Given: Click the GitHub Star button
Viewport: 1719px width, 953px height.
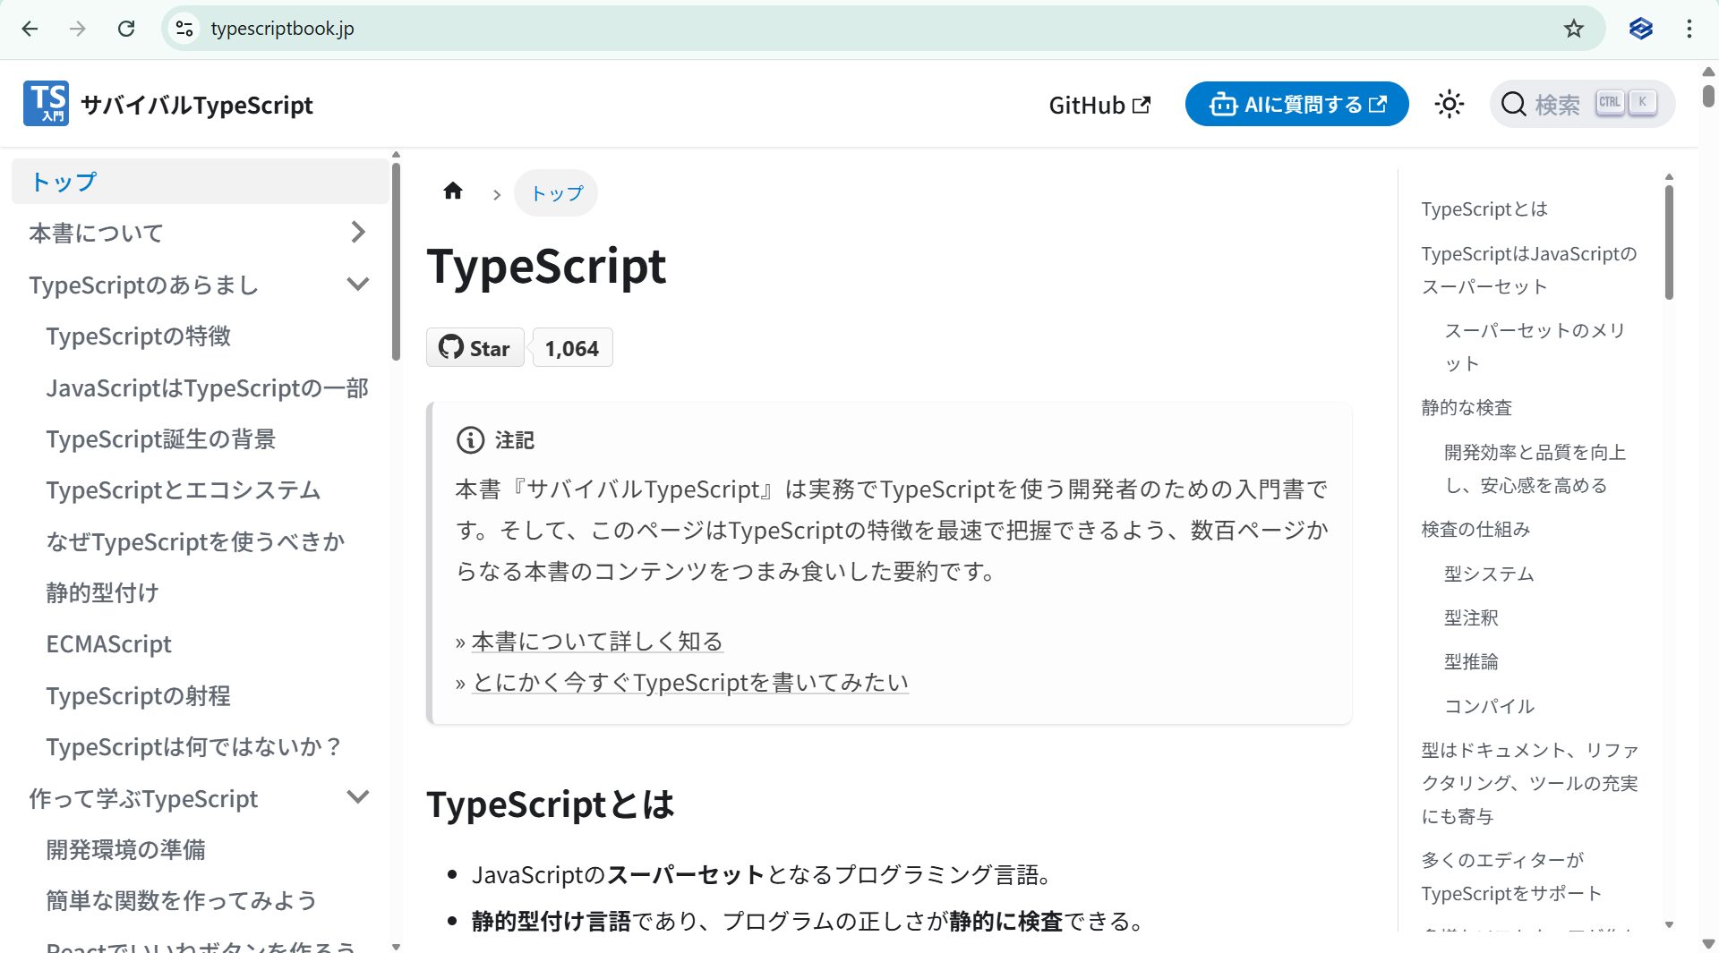Looking at the screenshot, I should pos(475,348).
